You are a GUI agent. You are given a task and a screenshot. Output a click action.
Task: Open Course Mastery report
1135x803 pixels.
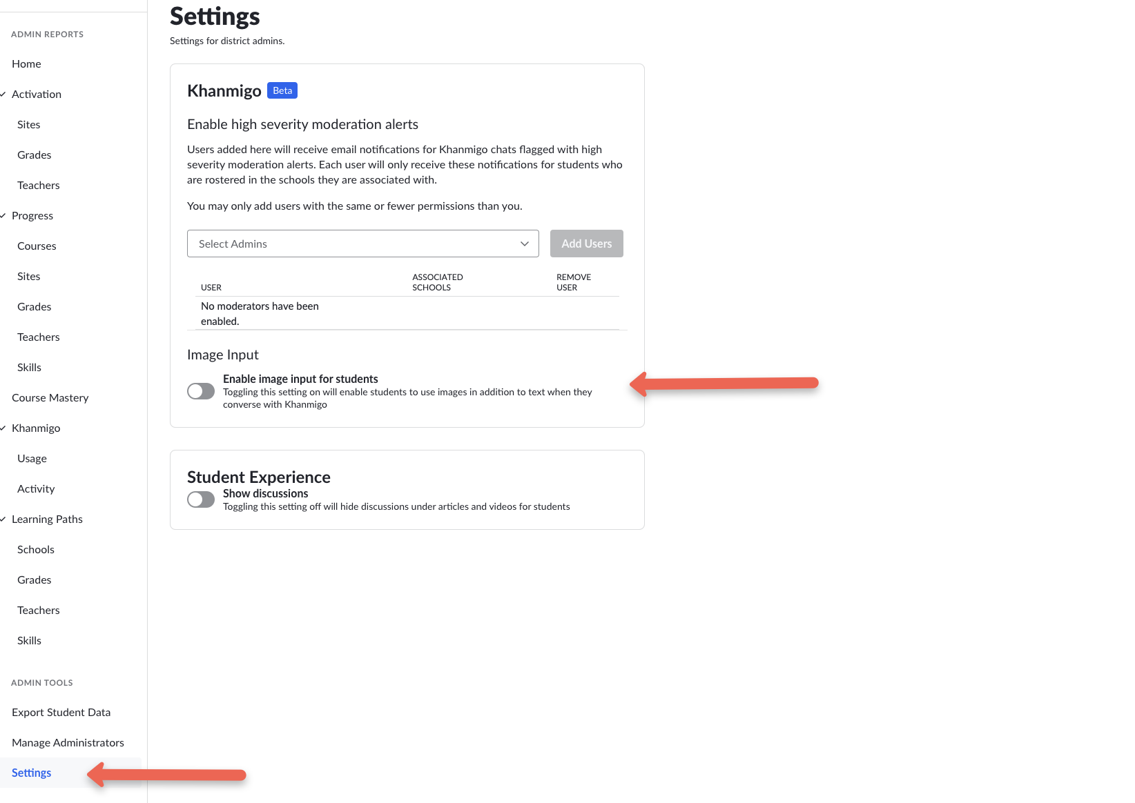pyautogui.click(x=50, y=397)
